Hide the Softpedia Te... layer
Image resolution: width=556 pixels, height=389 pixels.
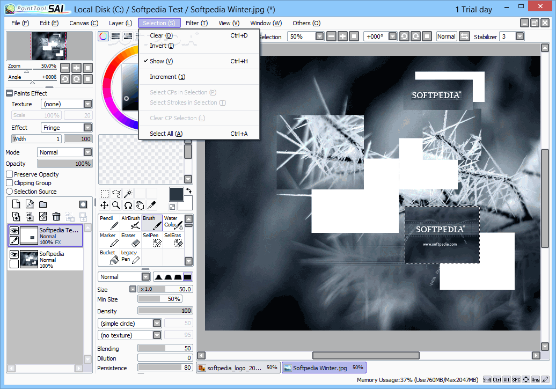pyautogui.click(x=14, y=231)
